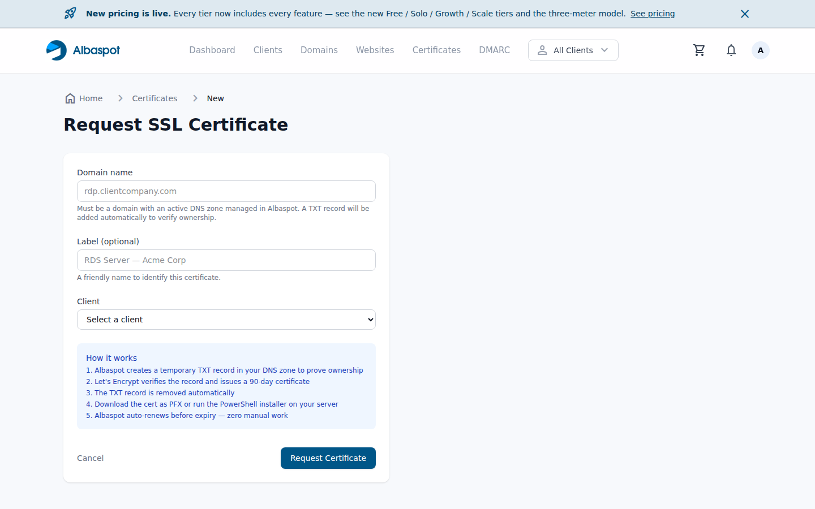
Task: Expand the All Clients selector
Action: click(573, 50)
